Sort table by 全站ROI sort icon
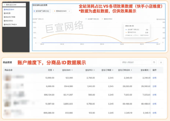Viewport: 170px width, 121px height. coord(94,70)
